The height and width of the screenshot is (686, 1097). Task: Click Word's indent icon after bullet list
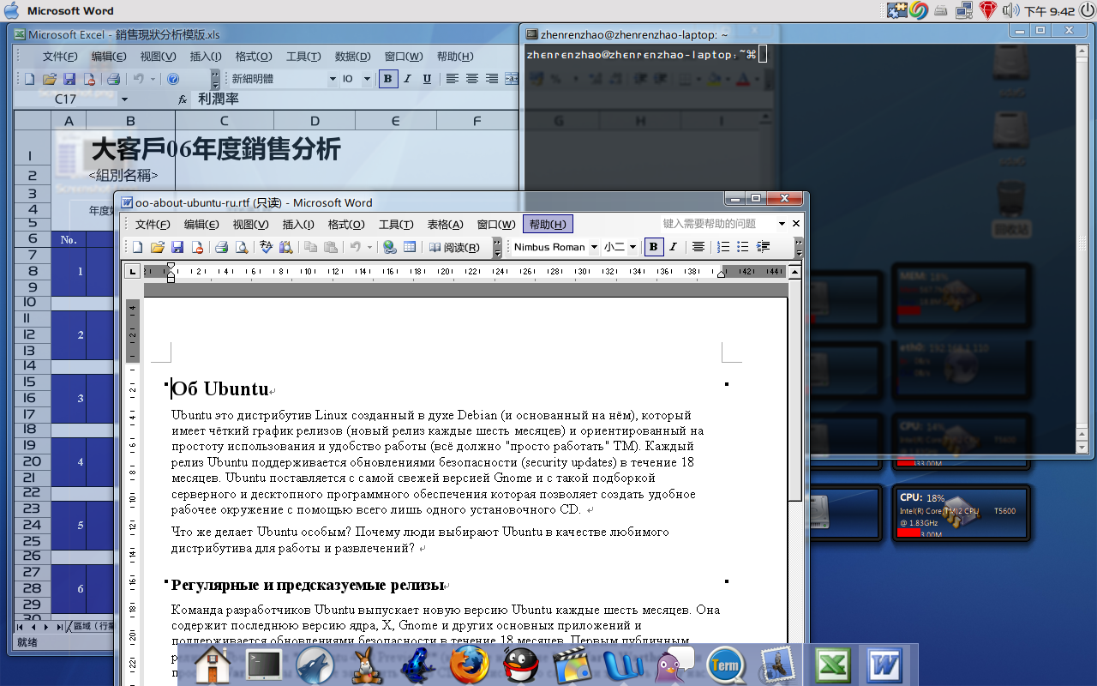coord(763,247)
